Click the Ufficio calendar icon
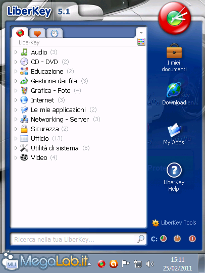This screenshot has height=273, width=205. (24, 138)
